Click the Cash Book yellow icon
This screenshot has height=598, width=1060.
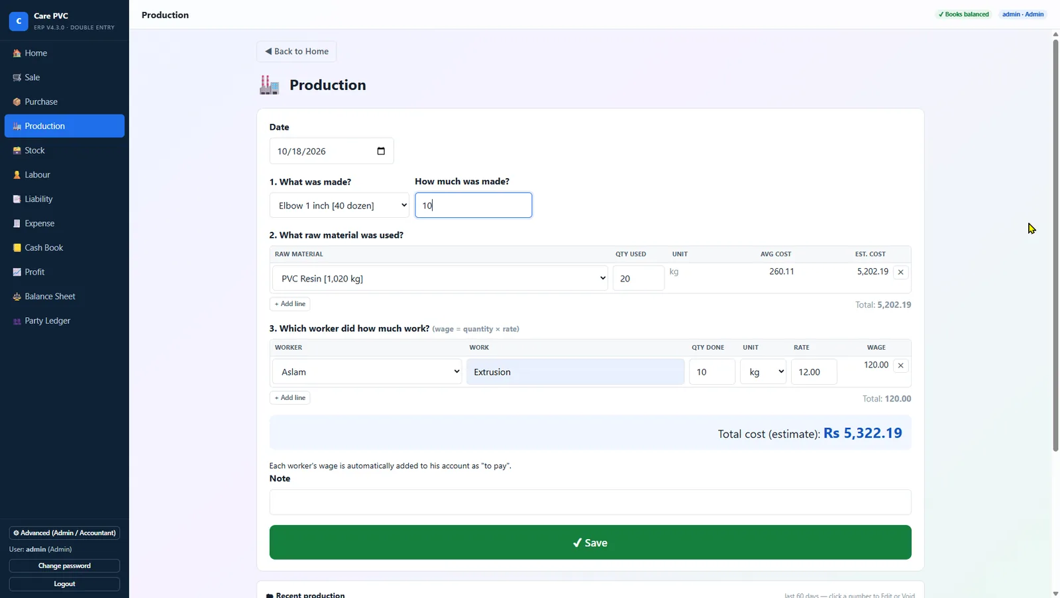[17, 248]
